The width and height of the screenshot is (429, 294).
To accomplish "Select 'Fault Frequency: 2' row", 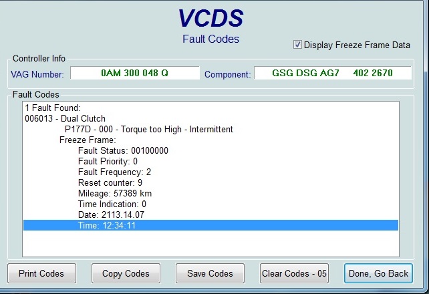I will pos(210,172).
